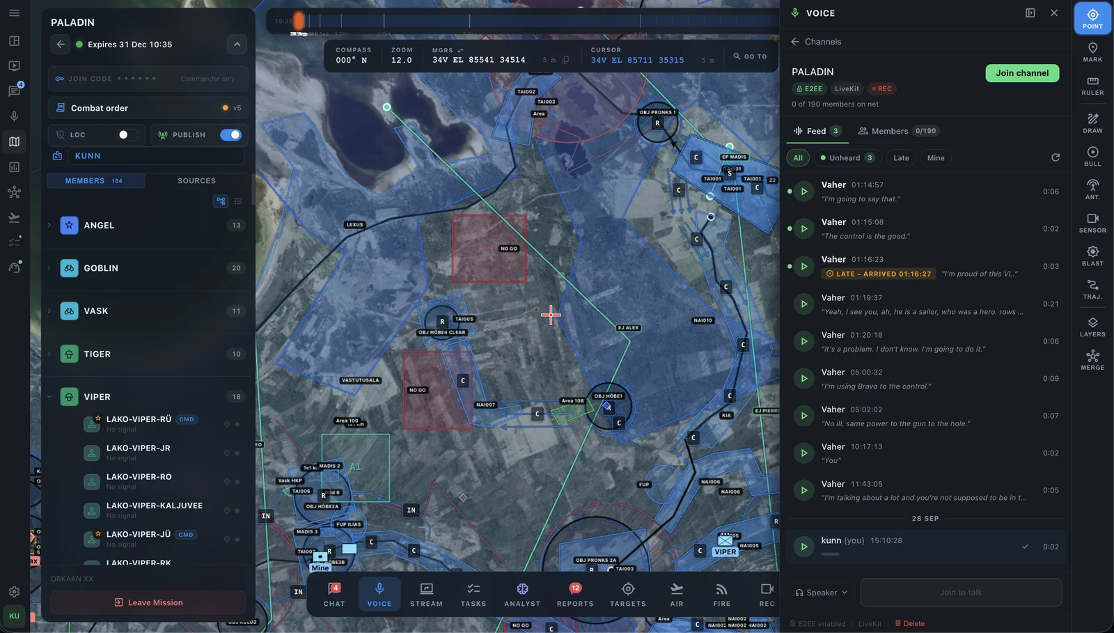The height and width of the screenshot is (633, 1114).
Task: Expand the VASK group
Action: (x=49, y=311)
